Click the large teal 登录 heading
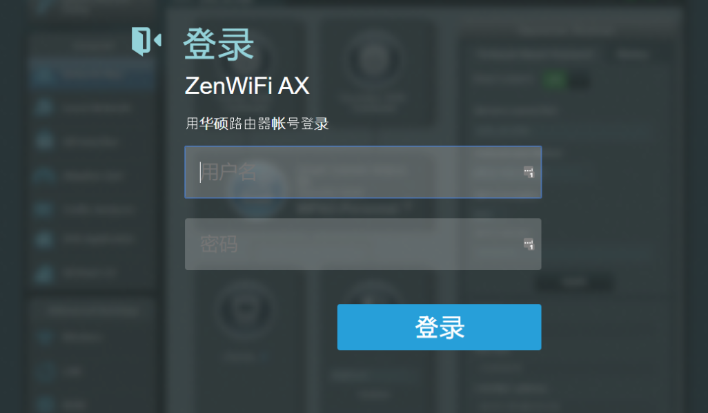The height and width of the screenshot is (413, 708). [x=219, y=44]
